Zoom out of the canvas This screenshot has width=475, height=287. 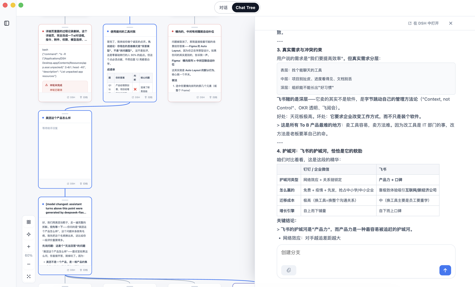[29, 264]
